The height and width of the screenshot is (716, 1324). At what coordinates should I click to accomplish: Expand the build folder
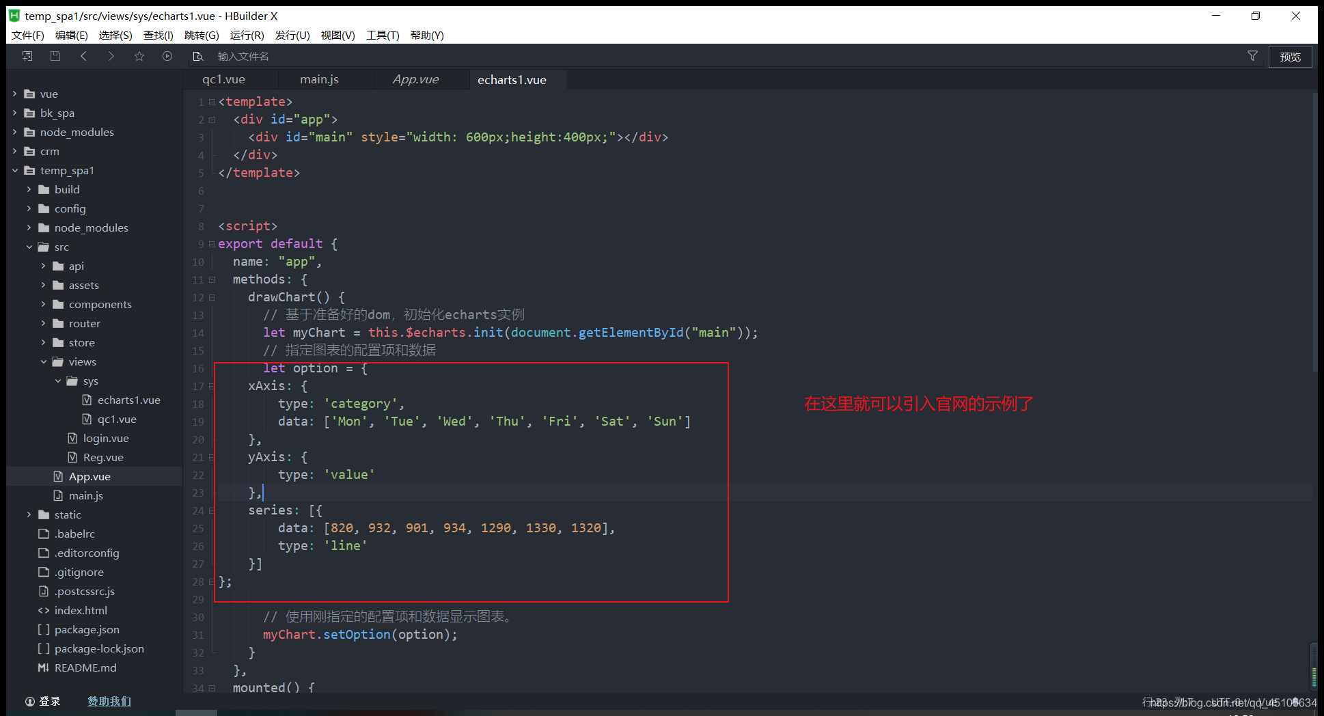[x=29, y=189]
